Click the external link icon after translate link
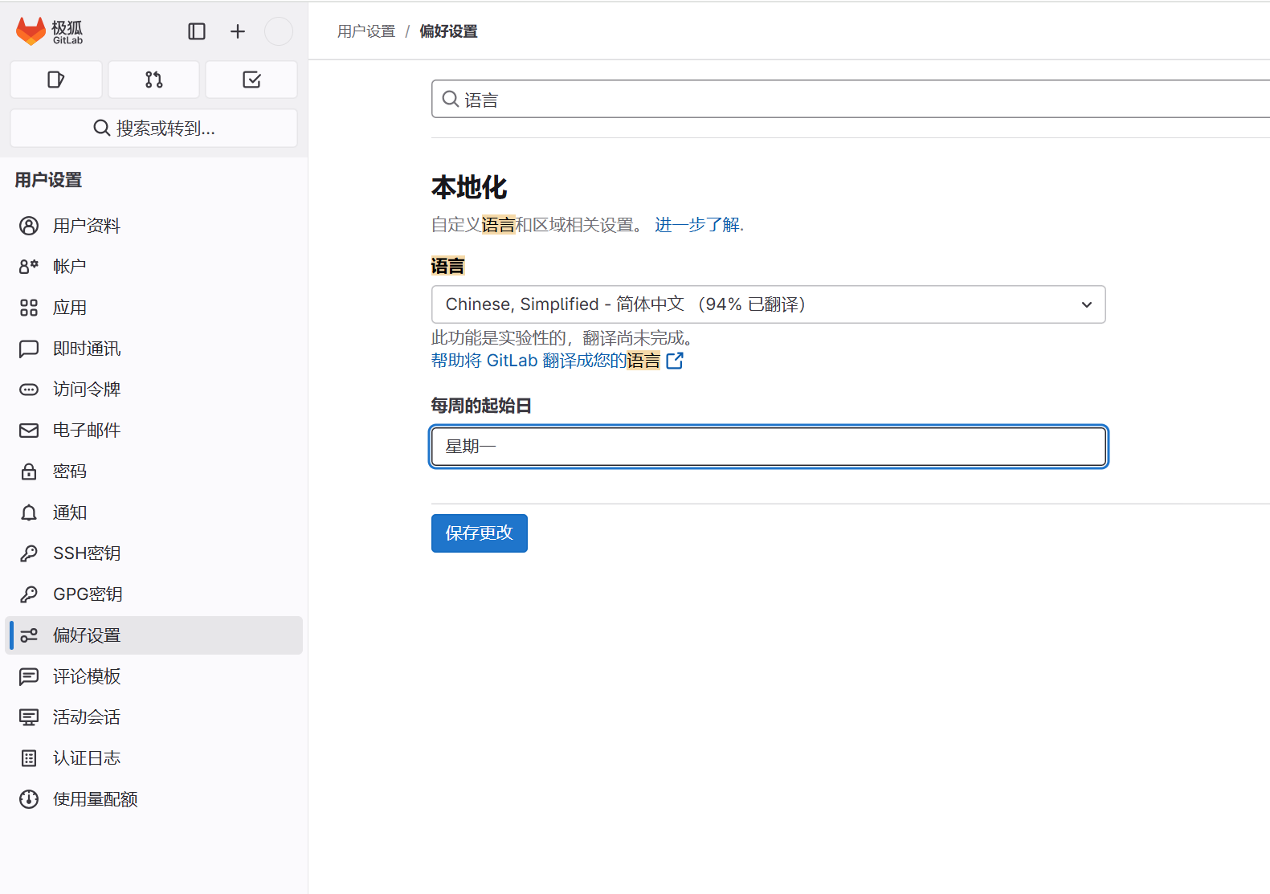 (x=675, y=361)
